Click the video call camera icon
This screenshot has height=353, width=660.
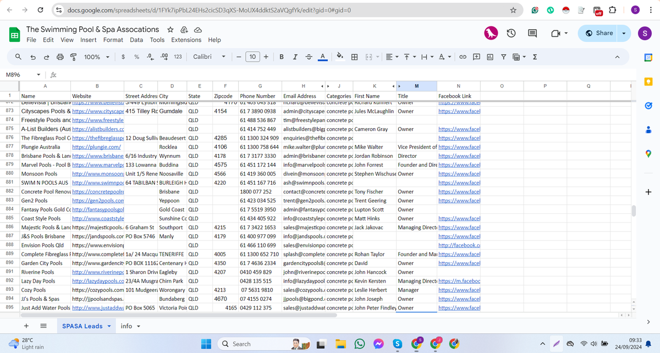coord(555,34)
